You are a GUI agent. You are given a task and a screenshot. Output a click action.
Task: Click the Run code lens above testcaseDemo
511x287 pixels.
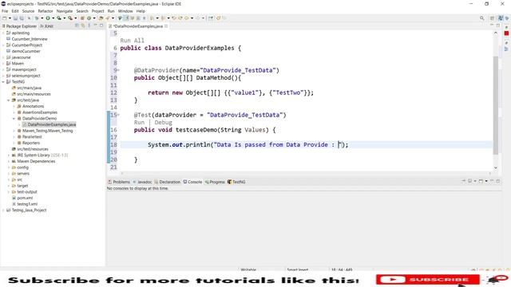139,123
